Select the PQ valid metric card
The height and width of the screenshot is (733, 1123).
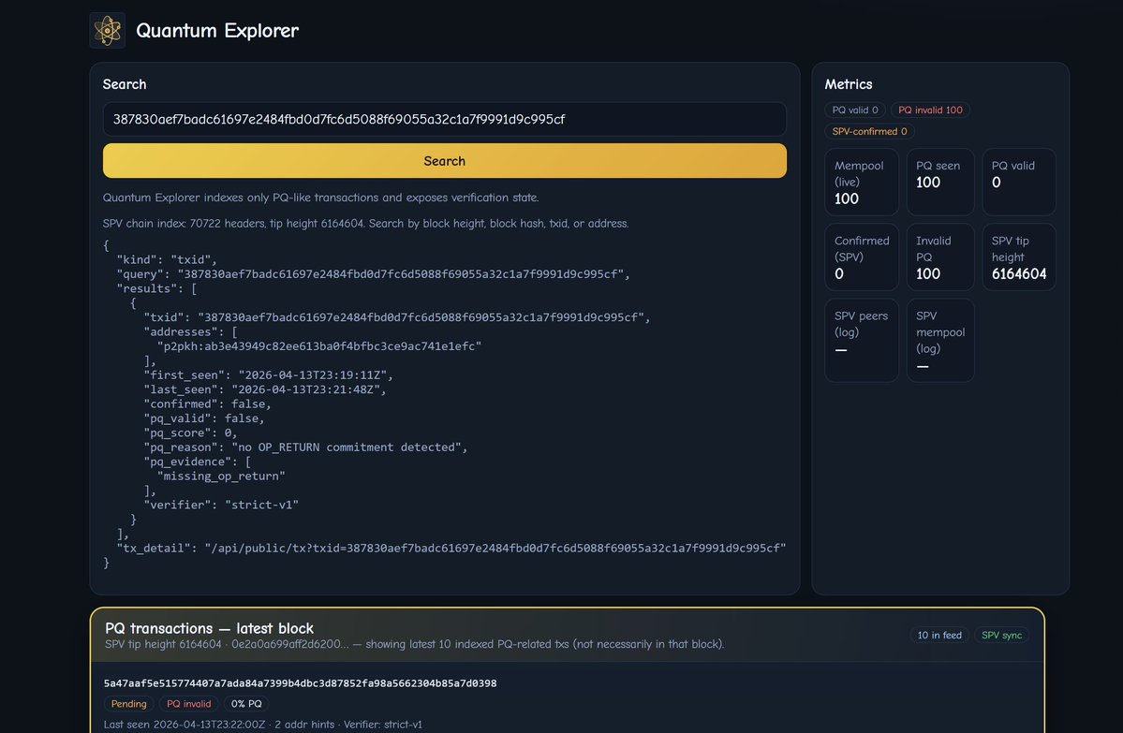tap(1018, 182)
